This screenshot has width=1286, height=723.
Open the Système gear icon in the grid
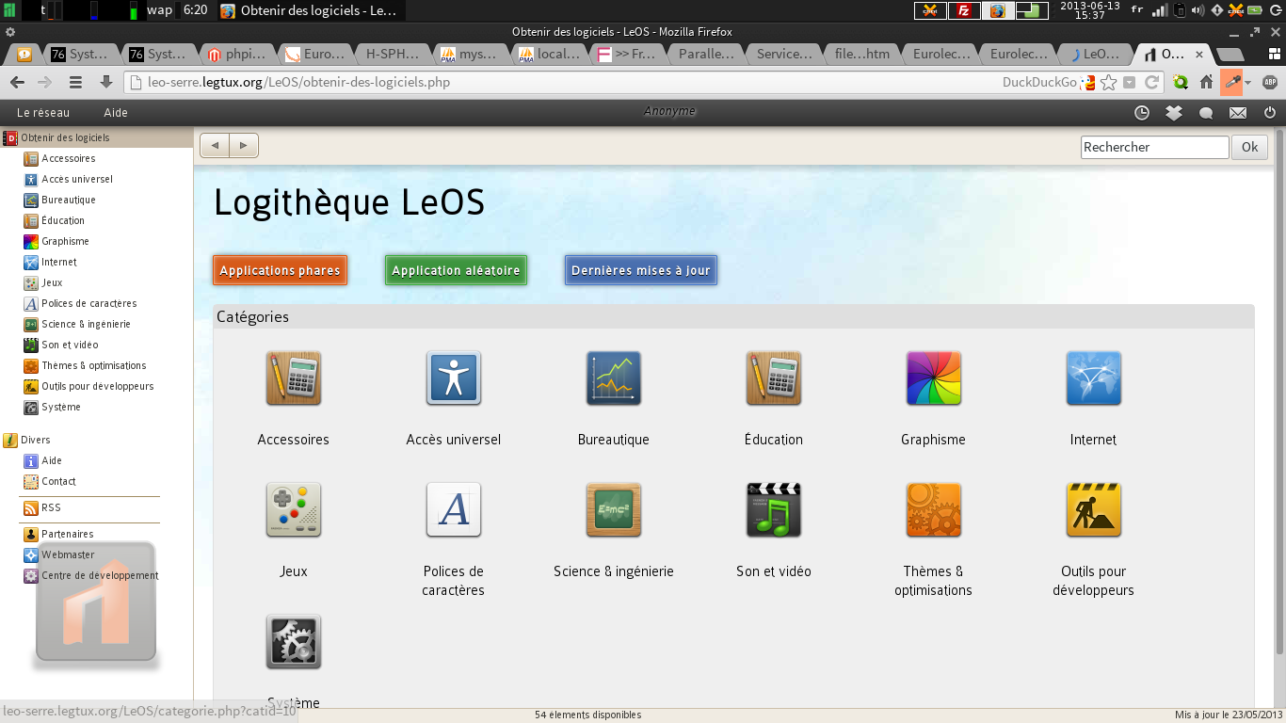coord(294,642)
